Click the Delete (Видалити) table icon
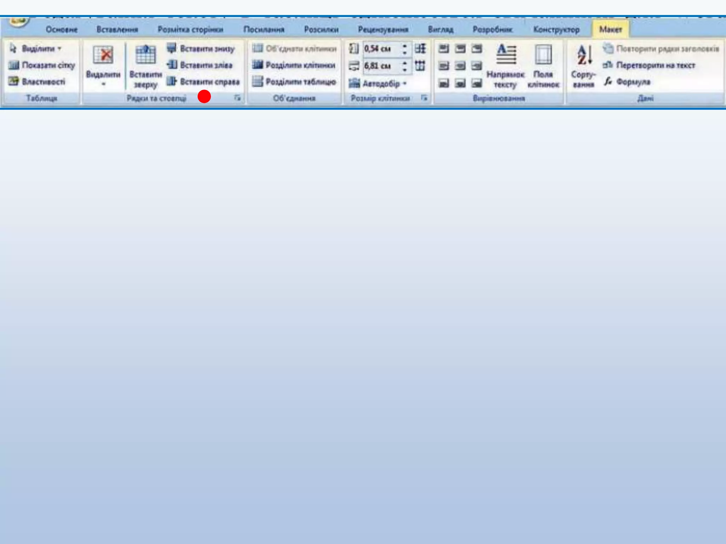 103,56
